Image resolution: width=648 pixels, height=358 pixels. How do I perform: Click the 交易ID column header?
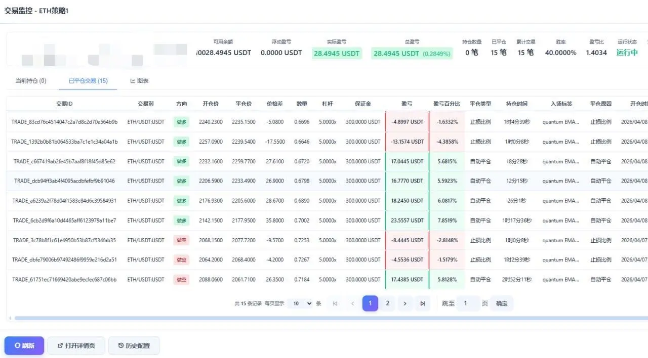click(x=64, y=104)
